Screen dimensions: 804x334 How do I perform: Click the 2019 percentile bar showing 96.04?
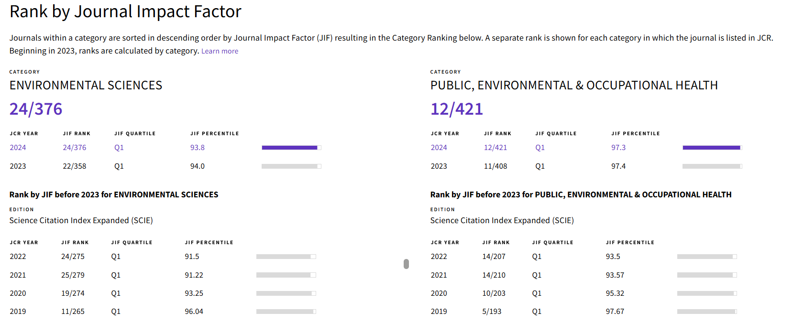[286, 312]
